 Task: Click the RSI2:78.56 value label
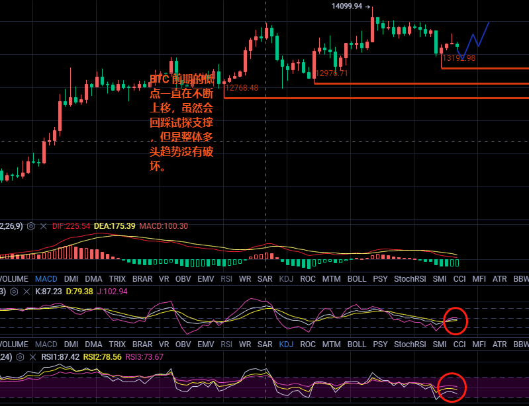coord(102,357)
